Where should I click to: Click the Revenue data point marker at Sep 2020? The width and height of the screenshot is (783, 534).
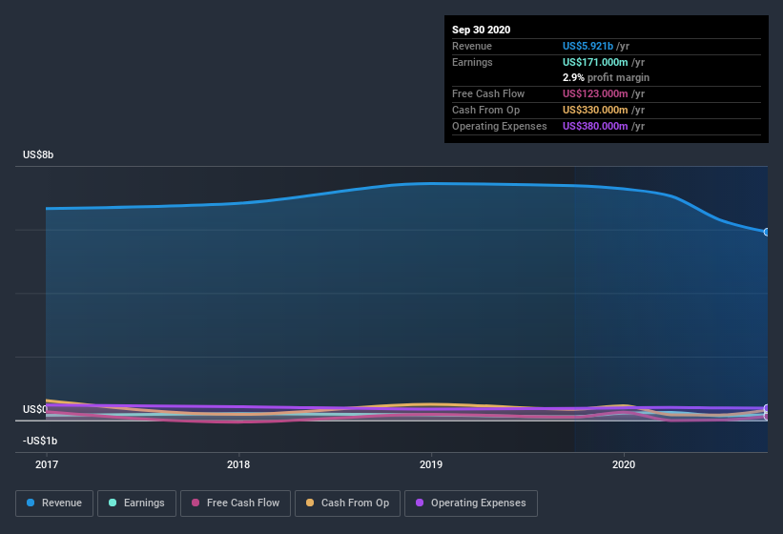pyautogui.click(x=767, y=232)
